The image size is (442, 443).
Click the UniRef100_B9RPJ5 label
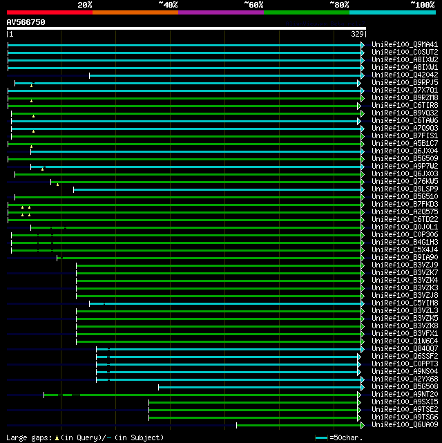pos(405,82)
